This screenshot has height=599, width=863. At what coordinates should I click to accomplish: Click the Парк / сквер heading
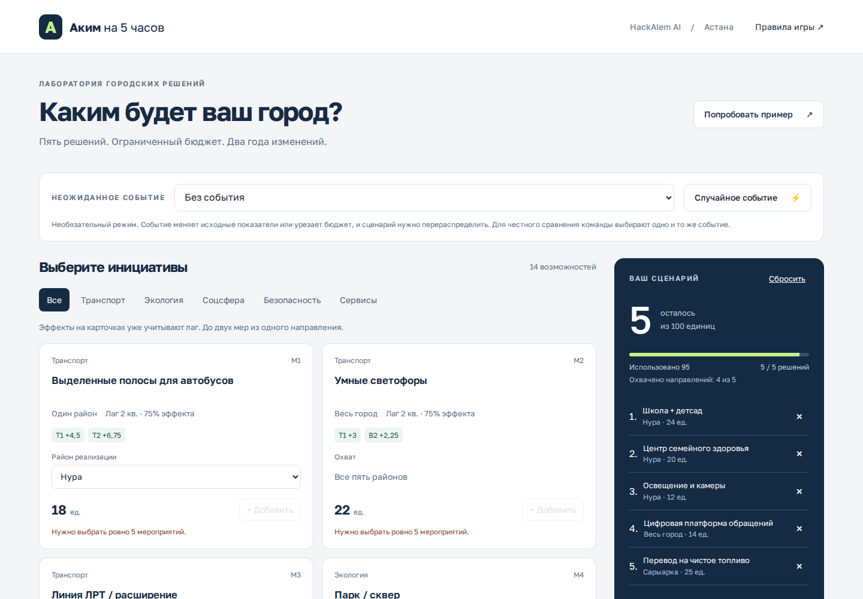coord(367,594)
